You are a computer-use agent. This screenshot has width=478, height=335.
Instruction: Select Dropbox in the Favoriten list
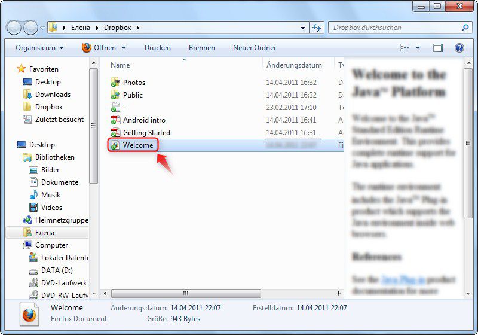[43, 107]
